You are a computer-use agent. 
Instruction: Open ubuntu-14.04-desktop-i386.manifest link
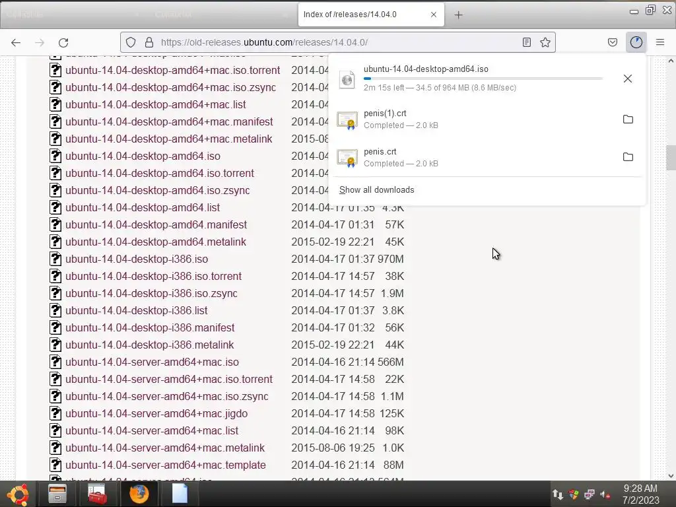click(x=150, y=327)
